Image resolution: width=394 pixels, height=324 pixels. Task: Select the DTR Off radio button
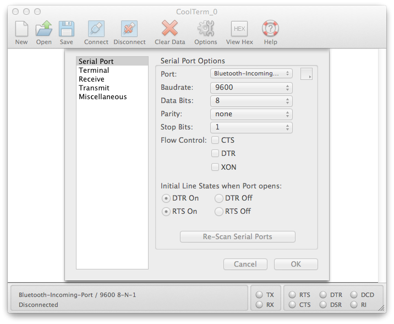pyautogui.click(x=219, y=198)
